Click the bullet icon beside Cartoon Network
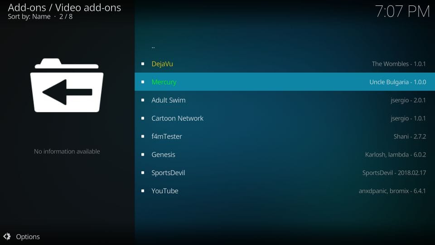This screenshot has height=245, width=435. coord(143,118)
